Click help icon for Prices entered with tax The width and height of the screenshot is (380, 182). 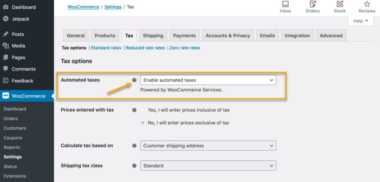pos(134,110)
